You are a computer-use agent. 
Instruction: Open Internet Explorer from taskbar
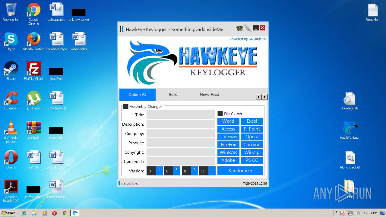tap(24, 213)
